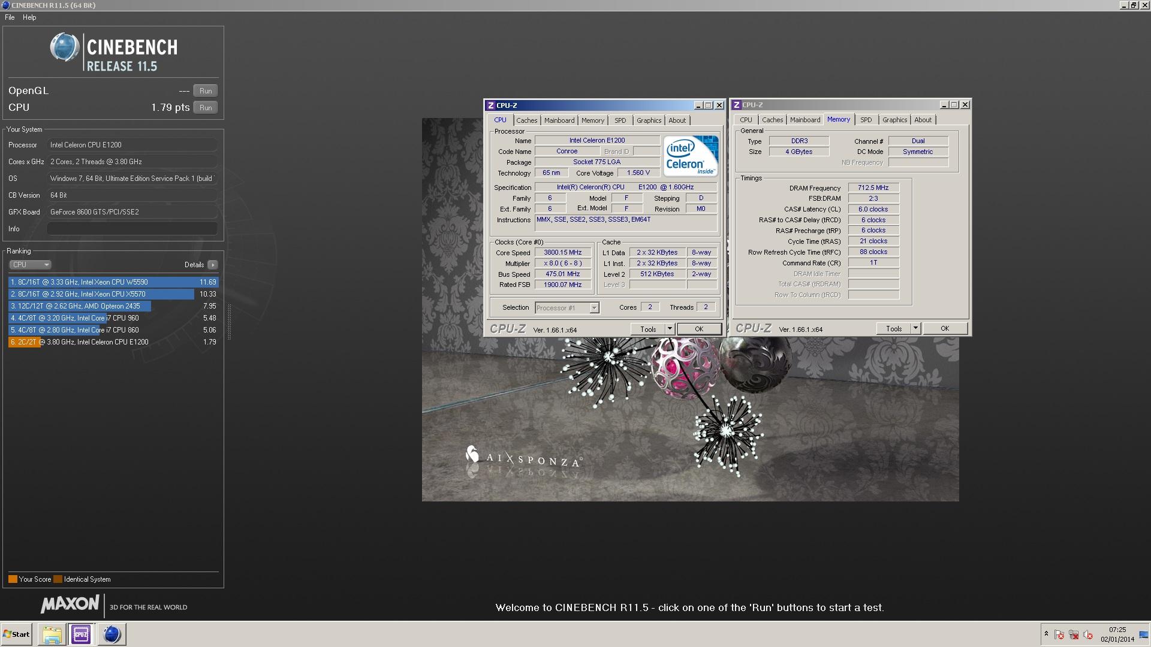Click OK in right CPU-Z window
The width and height of the screenshot is (1151, 647).
[945, 328]
